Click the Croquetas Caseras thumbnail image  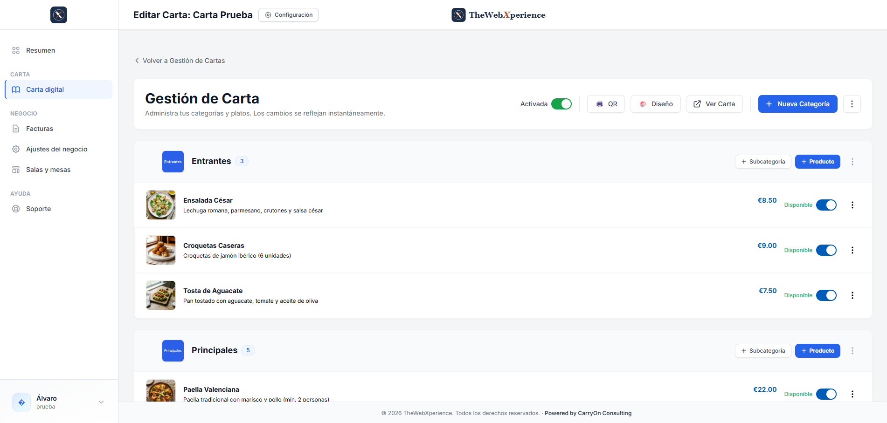(161, 250)
